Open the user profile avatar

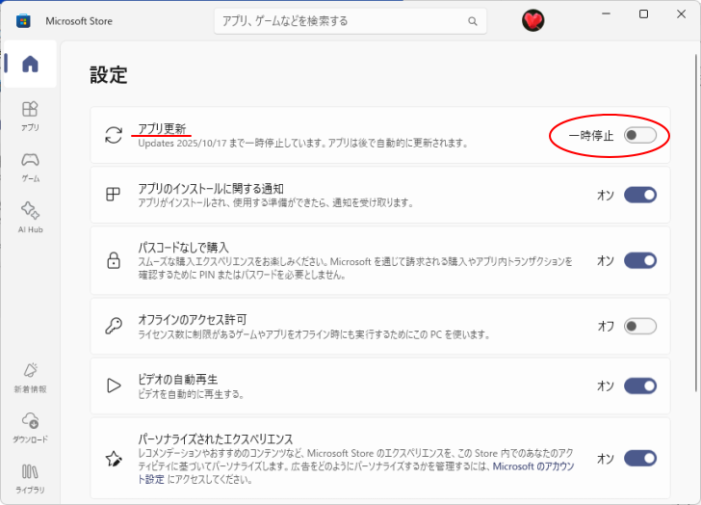point(532,20)
